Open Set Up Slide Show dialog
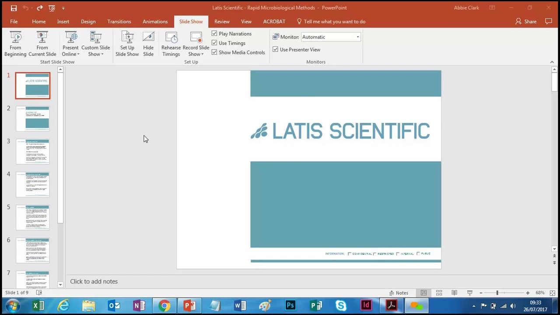The height and width of the screenshot is (315, 560). [x=127, y=44]
